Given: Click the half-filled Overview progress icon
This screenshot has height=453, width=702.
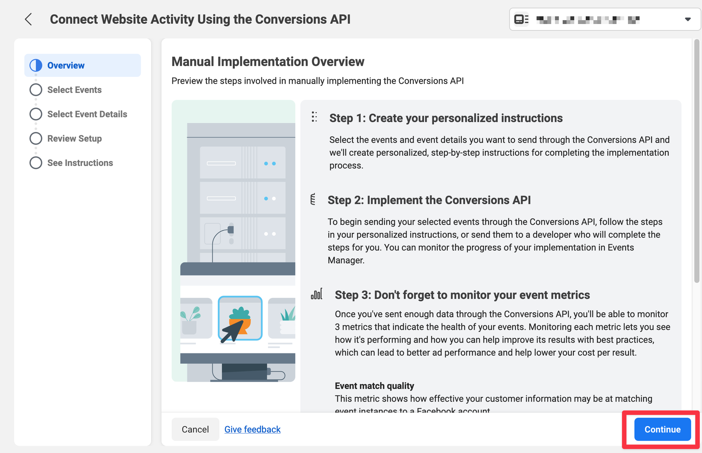Looking at the screenshot, I should pyautogui.click(x=36, y=65).
